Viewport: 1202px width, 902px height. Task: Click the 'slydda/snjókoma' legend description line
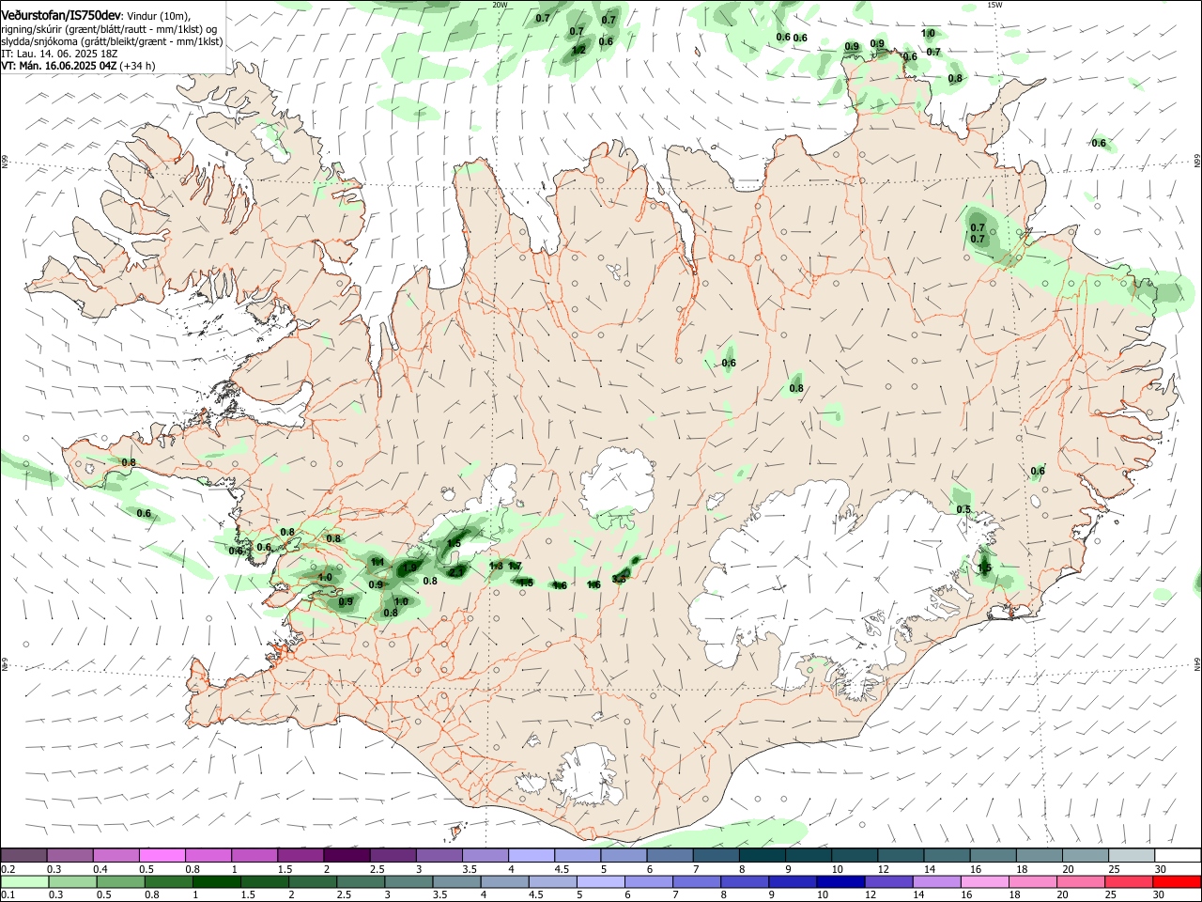[x=112, y=41]
